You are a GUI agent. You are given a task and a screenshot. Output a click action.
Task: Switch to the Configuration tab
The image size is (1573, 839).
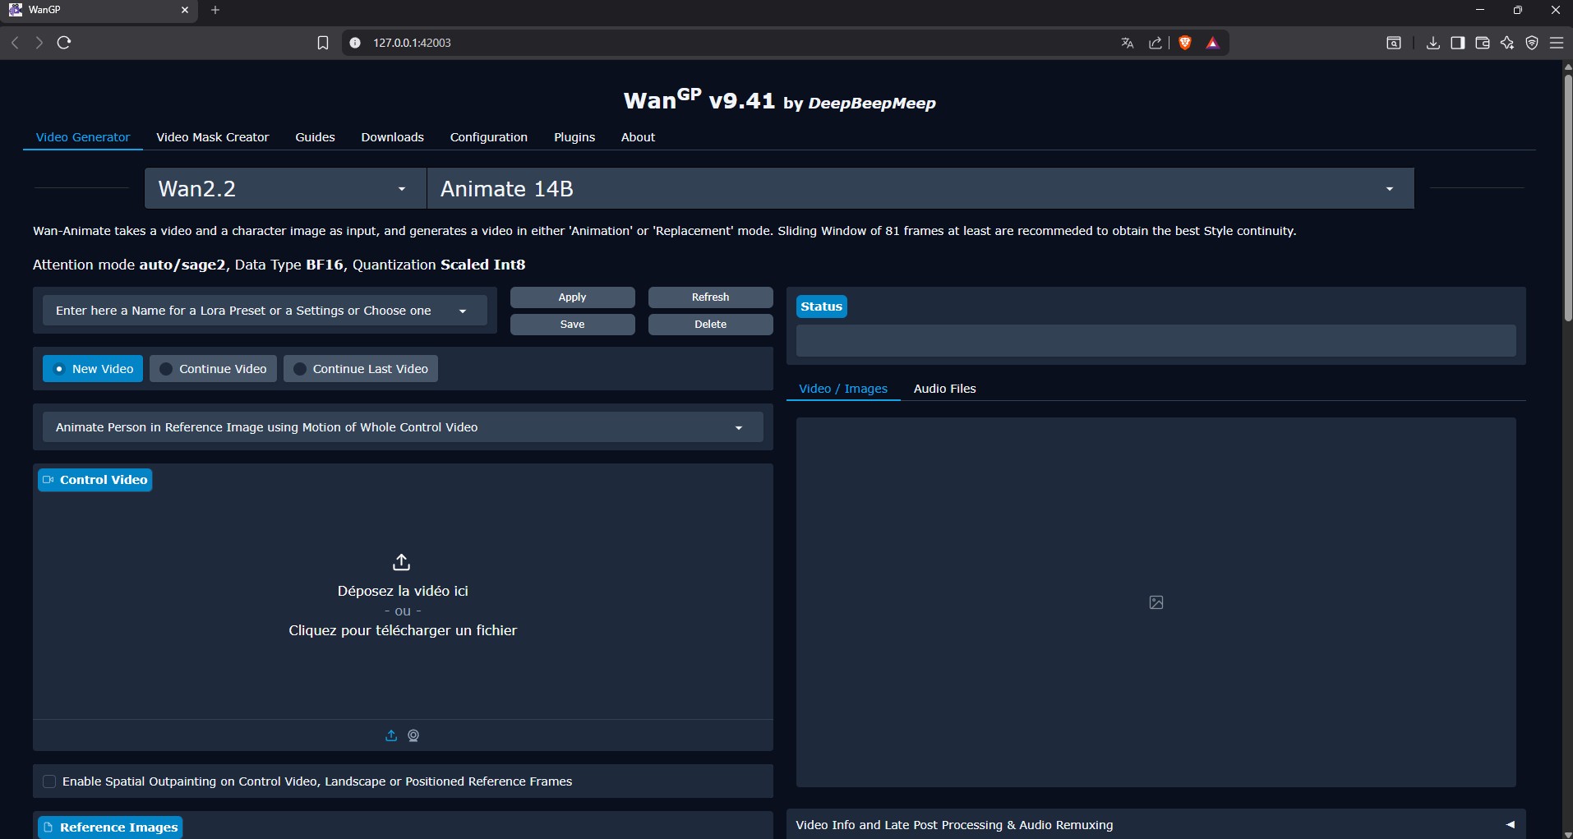[x=488, y=137]
